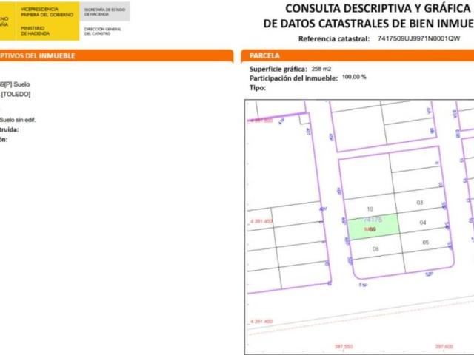
Task: Click the 'CONSULTA DESCRIPTIVA Y GRÁFICA' title
Action: tap(379, 8)
